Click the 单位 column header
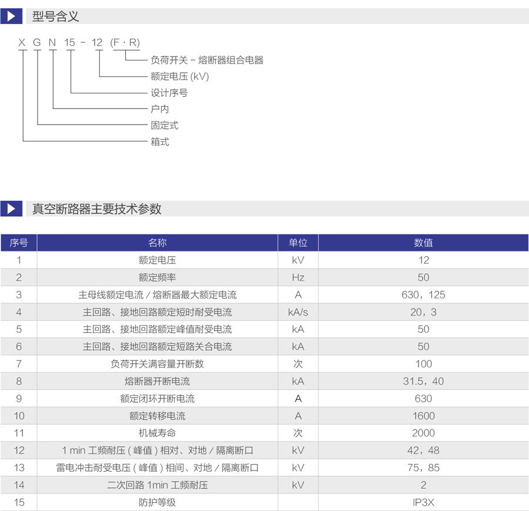This screenshot has width=529, height=511. click(x=298, y=243)
